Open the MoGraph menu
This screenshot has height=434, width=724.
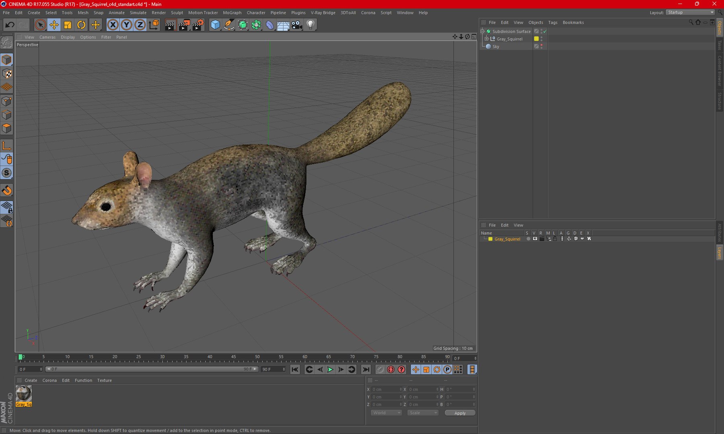point(232,12)
